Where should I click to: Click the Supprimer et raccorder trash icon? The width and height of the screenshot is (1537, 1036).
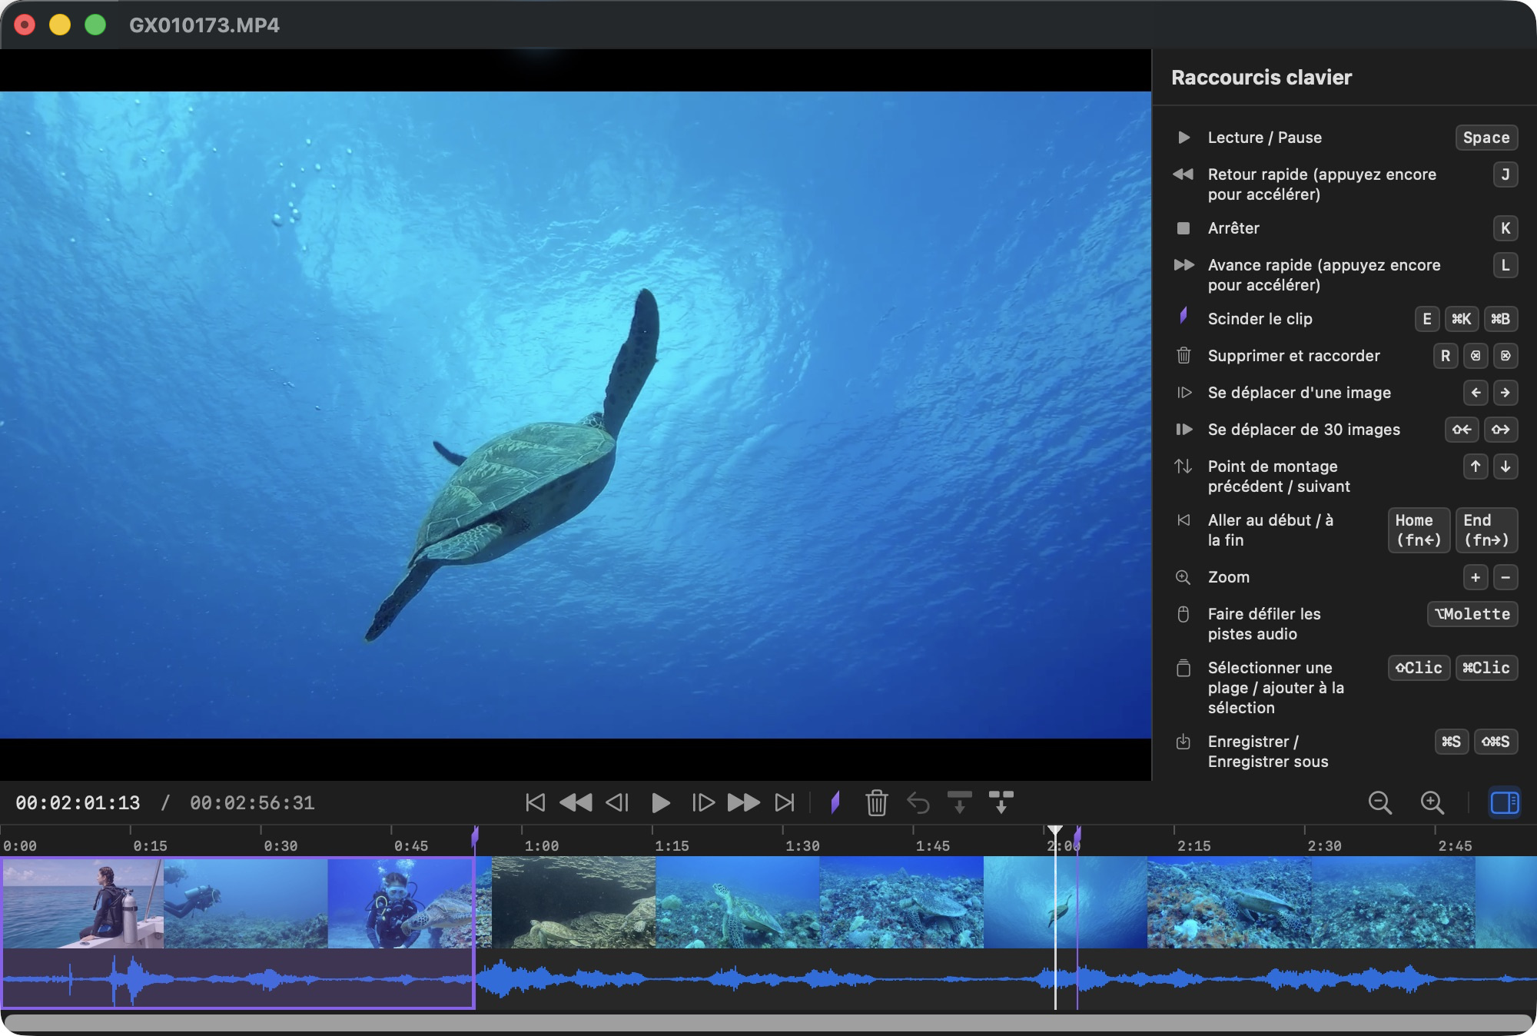[x=1183, y=356]
